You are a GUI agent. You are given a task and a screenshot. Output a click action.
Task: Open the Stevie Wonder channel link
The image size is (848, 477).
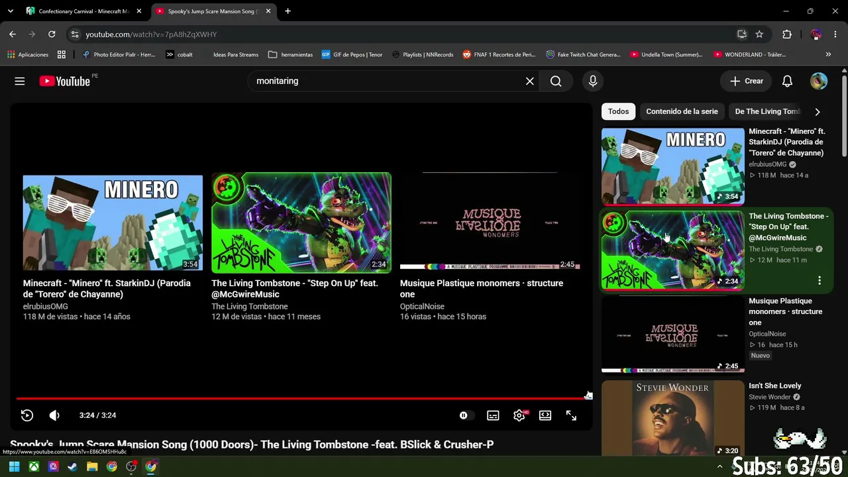pyautogui.click(x=769, y=397)
